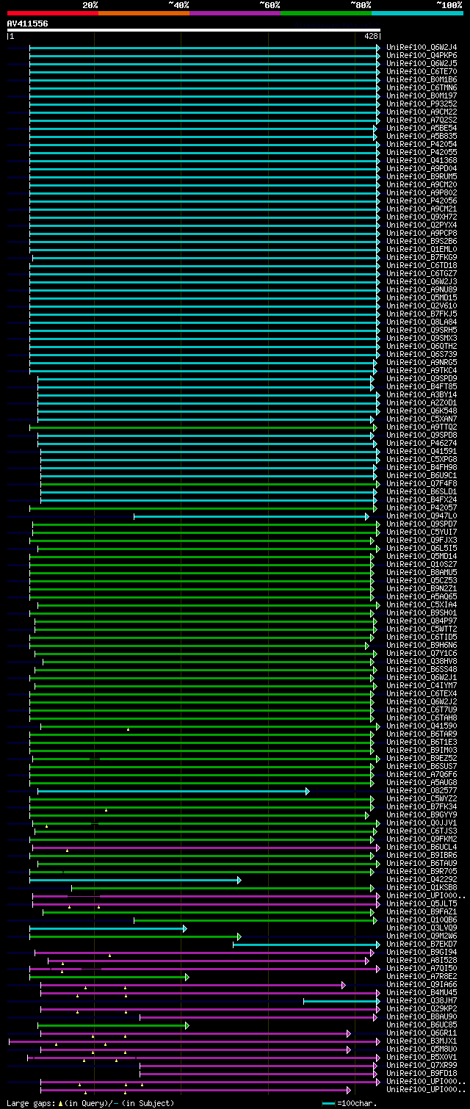This screenshot has width=470, height=1109.
Task: Open UniRef100_Q7XR99 entry
Action: pyautogui.click(x=422, y=1066)
